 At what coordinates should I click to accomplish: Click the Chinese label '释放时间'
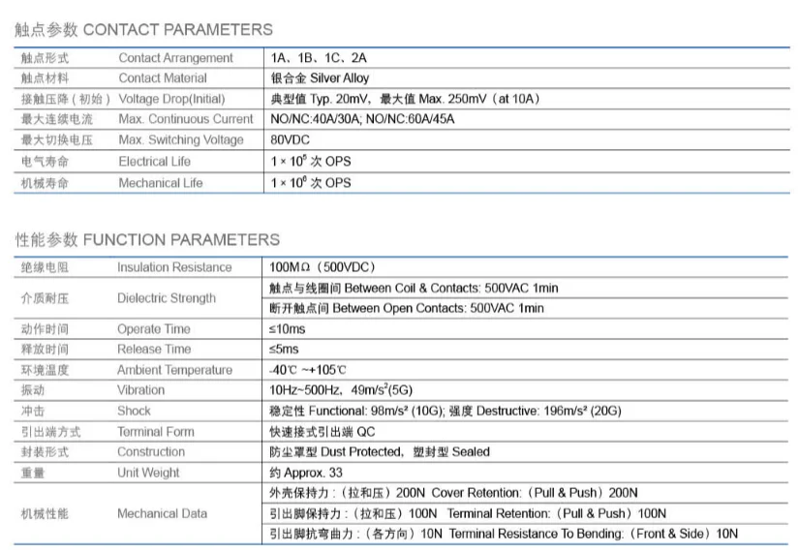45,350
